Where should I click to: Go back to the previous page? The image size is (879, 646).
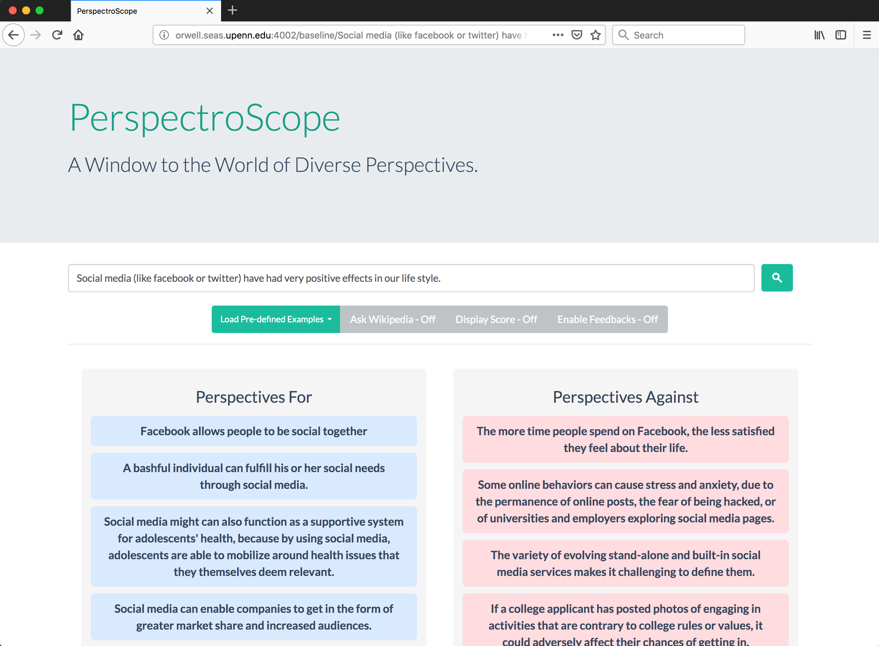[14, 35]
